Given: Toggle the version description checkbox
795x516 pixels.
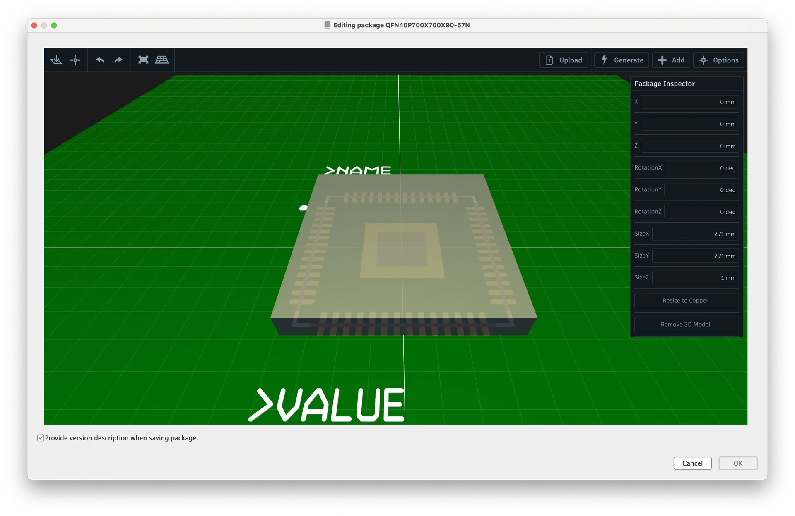Looking at the screenshot, I should [x=41, y=438].
